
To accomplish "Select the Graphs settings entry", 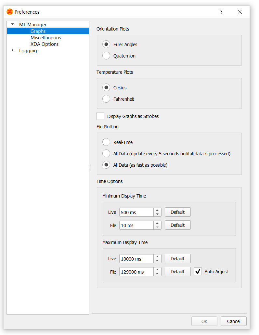I will point(38,31).
